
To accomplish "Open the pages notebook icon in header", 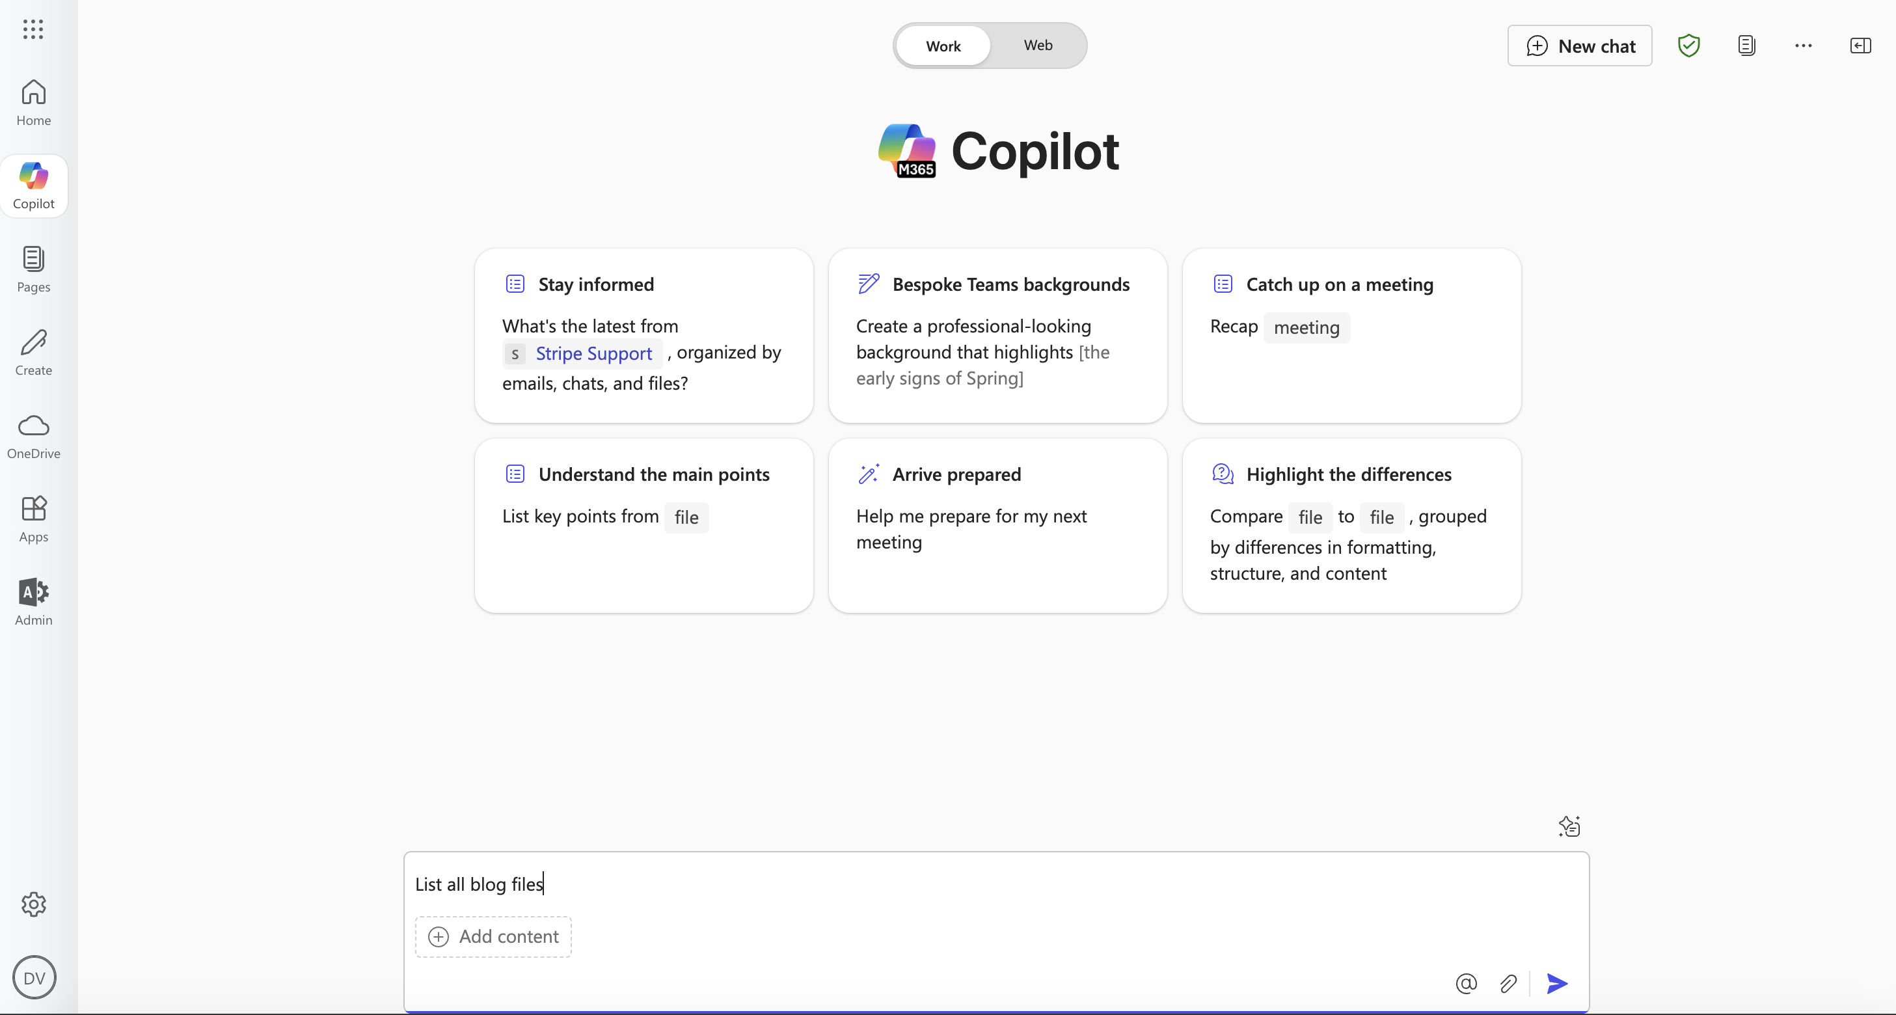I will click(x=1746, y=46).
